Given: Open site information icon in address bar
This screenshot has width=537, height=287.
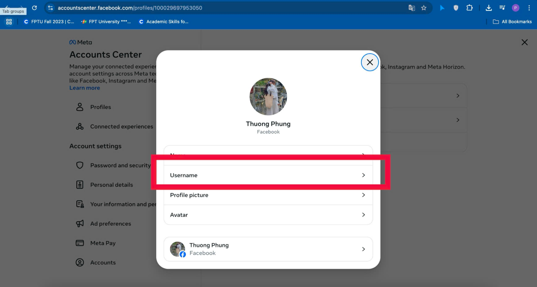Looking at the screenshot, I should 50,8.
